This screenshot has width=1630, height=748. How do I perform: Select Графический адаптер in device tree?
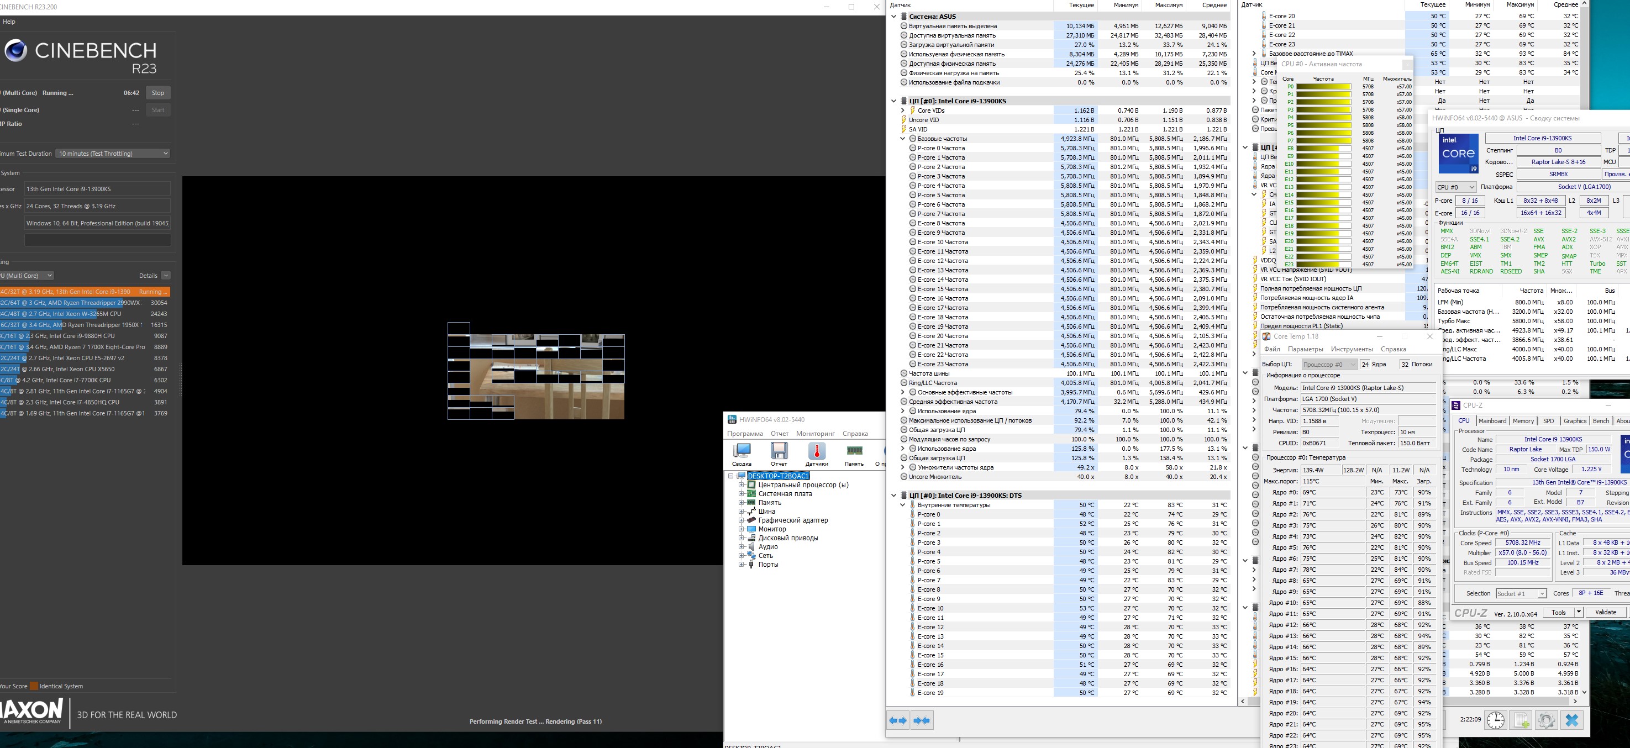point(792,520)
